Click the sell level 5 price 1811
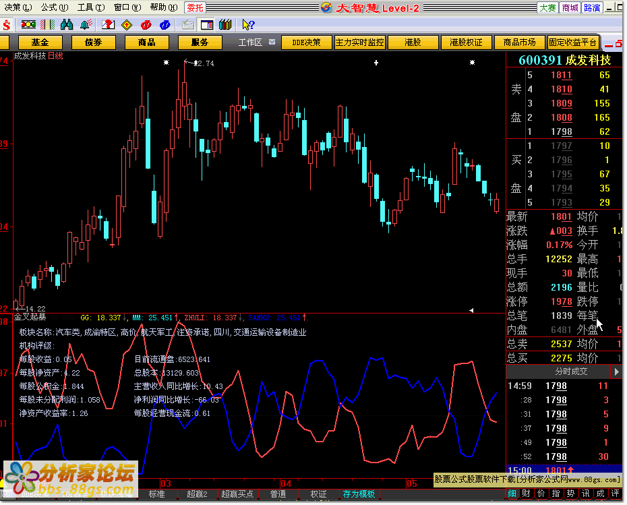Viewport: 627px width, 505px height. pos(562,75)
